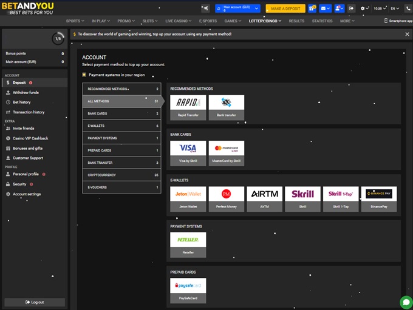Screen dimensions: 413x310
Task: Open the live chat bubble icon
Action: (x=406, y=302)
